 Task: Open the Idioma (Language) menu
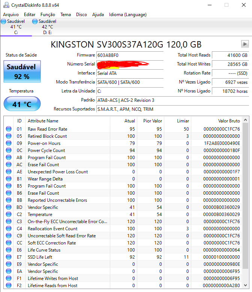128,15
